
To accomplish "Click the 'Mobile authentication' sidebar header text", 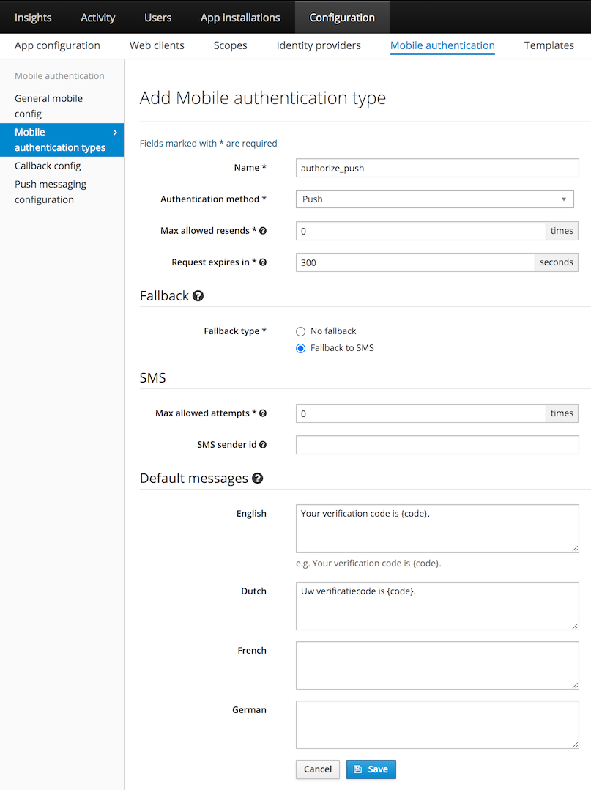I will pos(59,76).
